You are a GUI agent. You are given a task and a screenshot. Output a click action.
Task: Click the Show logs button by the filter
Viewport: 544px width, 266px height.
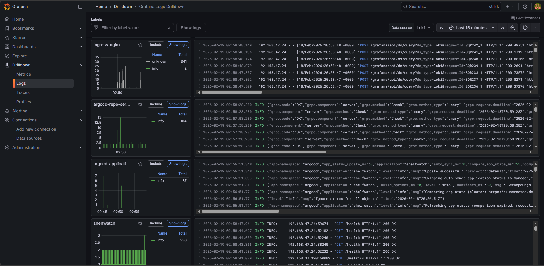click(x=191, y=28)
